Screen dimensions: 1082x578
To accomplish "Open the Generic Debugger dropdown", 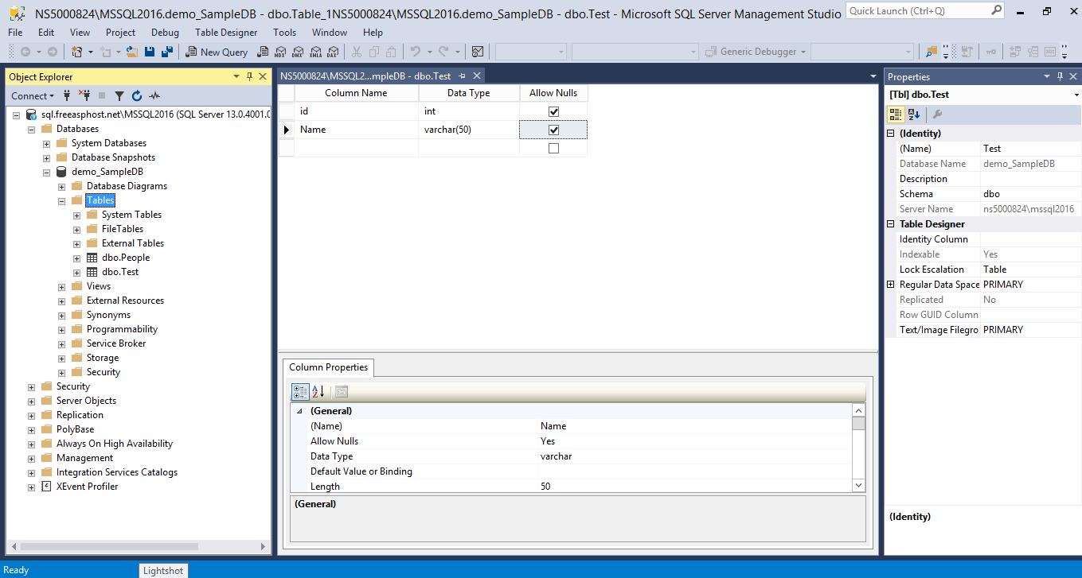I will (x=803, y=52).
